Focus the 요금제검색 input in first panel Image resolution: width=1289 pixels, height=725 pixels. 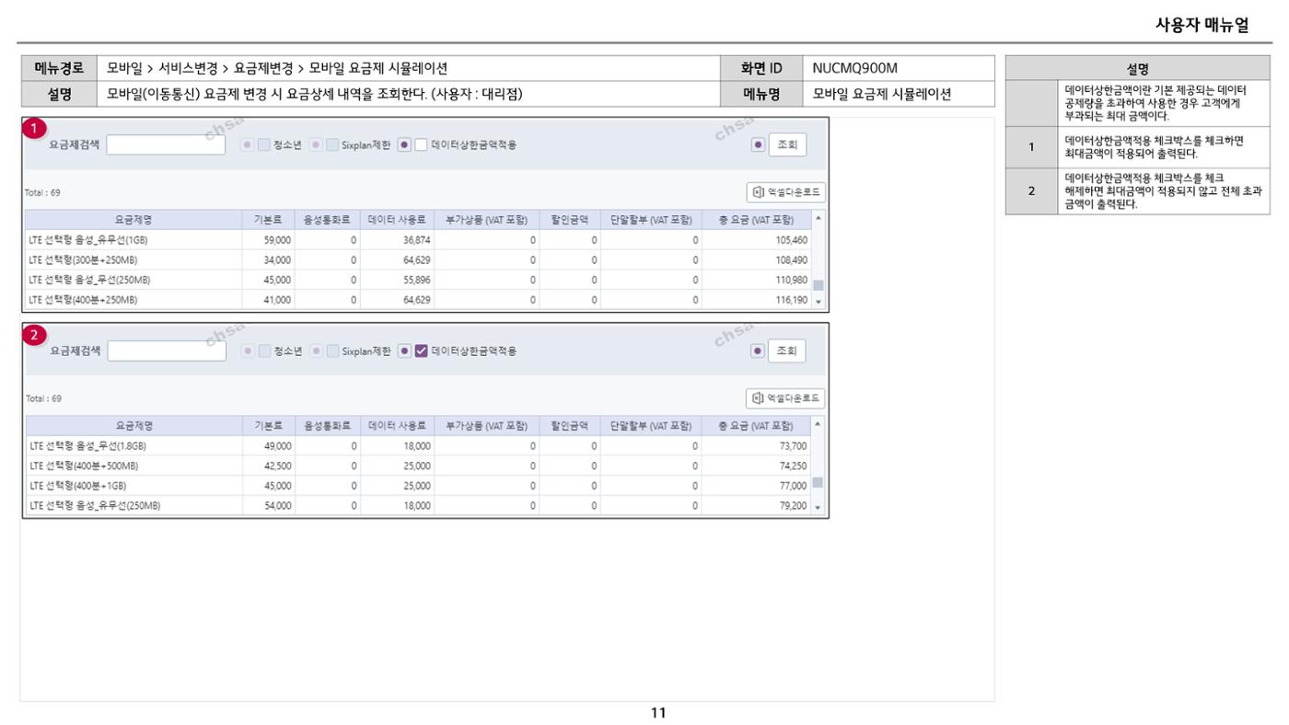pyautogui.click(x=166, y=144)
